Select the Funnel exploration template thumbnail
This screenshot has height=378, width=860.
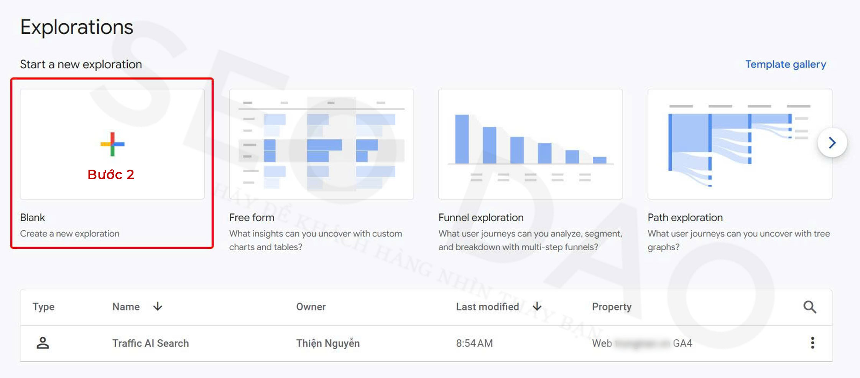(530, 144)
